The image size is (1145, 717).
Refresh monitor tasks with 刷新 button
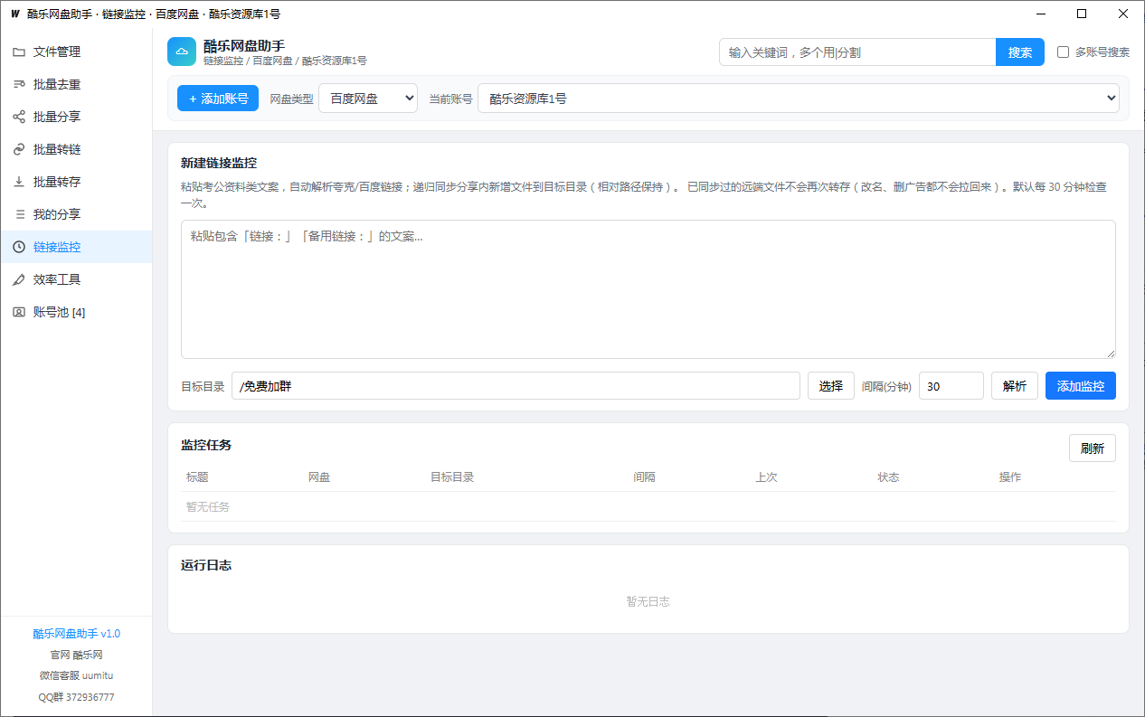(1093, 448)
